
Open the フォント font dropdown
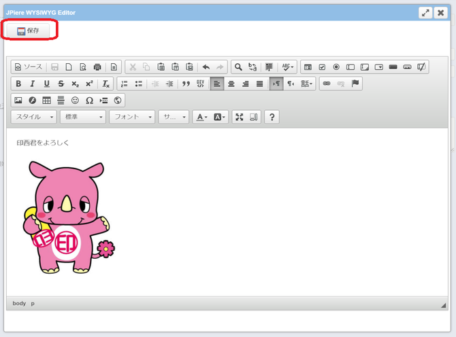tap(132, 117)
